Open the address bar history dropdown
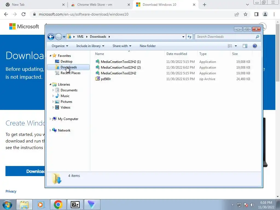 click(x=183, y=37)
